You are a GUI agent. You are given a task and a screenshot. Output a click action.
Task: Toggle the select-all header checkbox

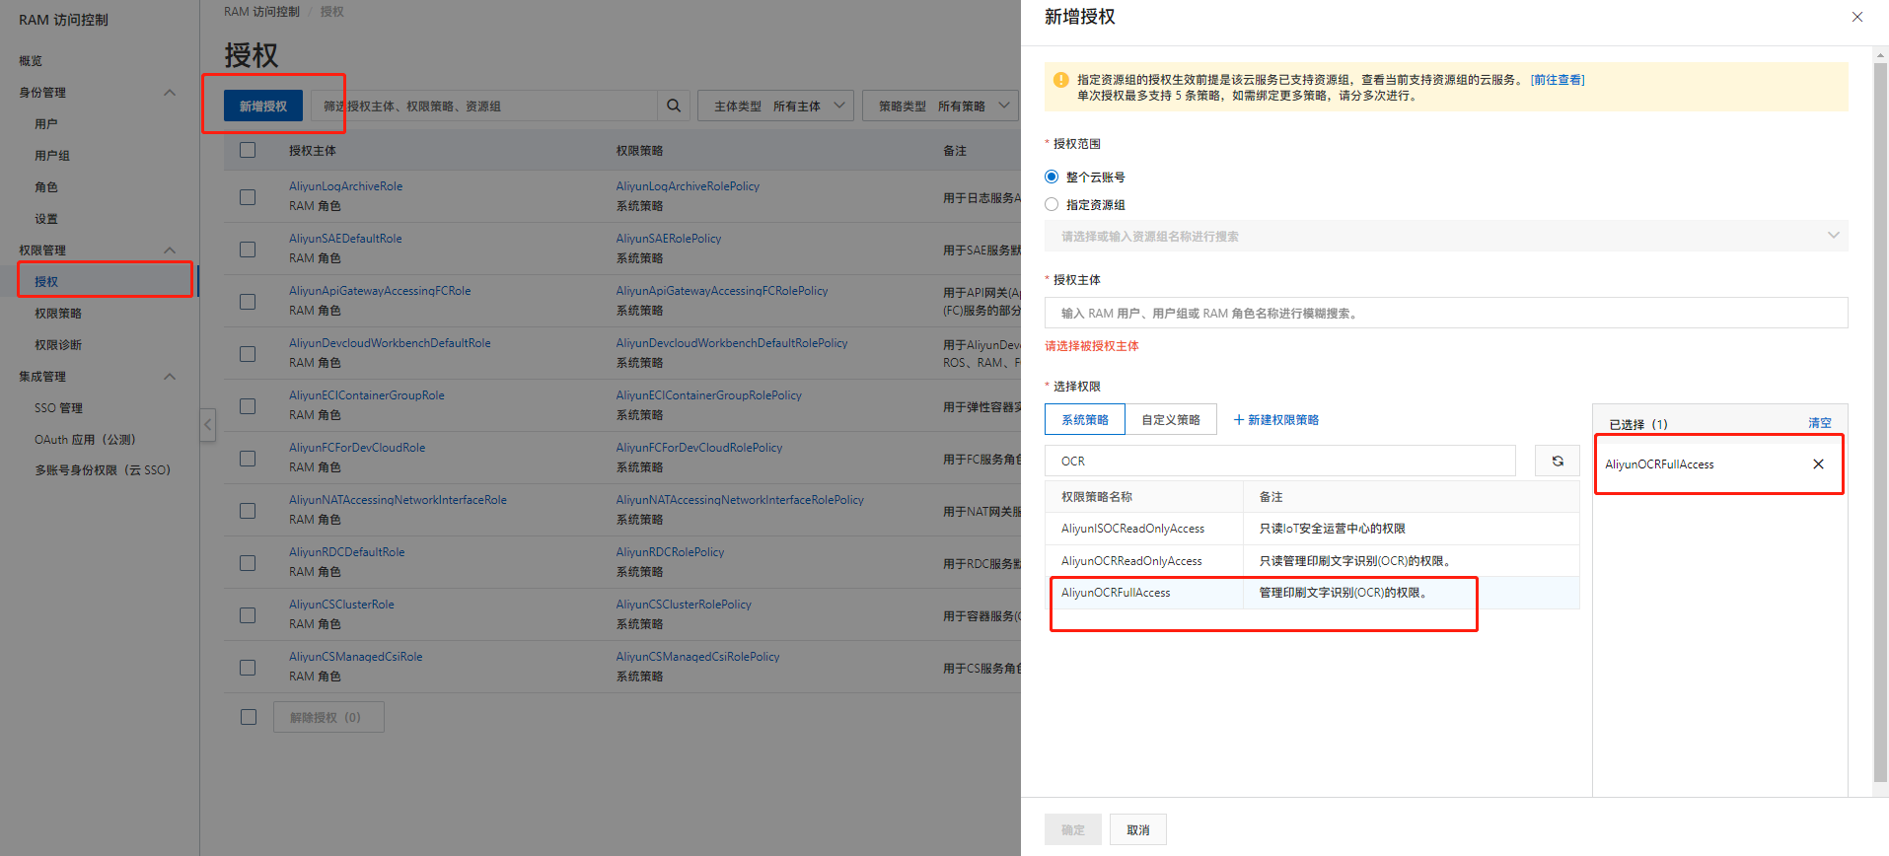coord(248,150)
